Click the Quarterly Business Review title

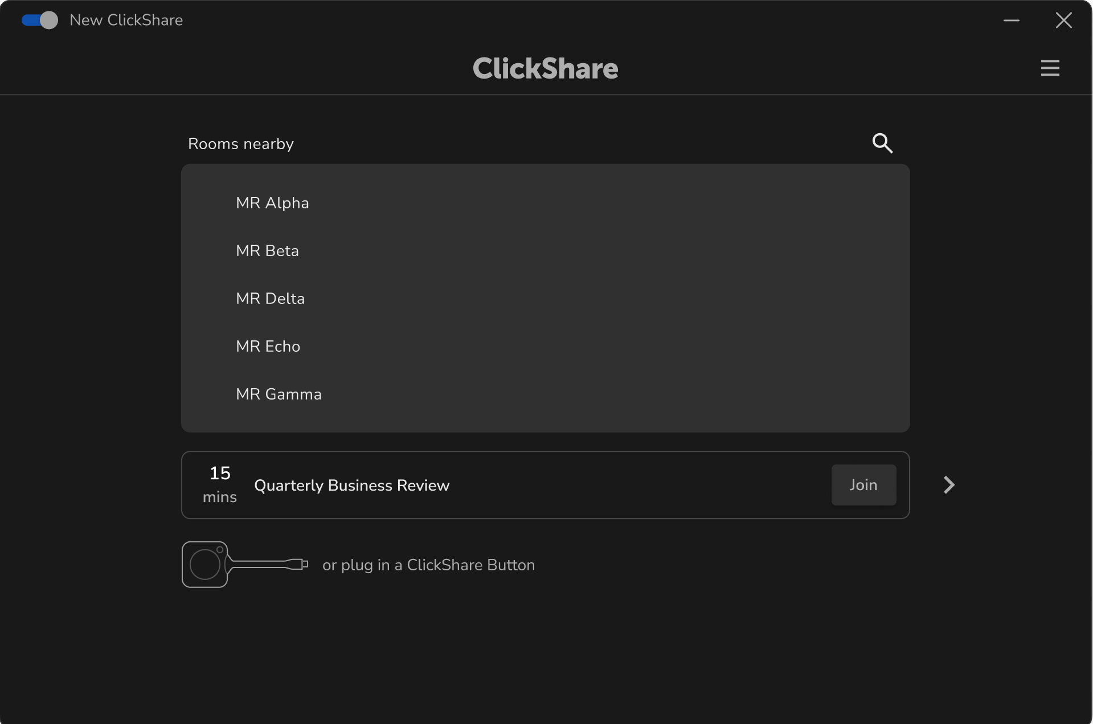click(x=351, y=486)
